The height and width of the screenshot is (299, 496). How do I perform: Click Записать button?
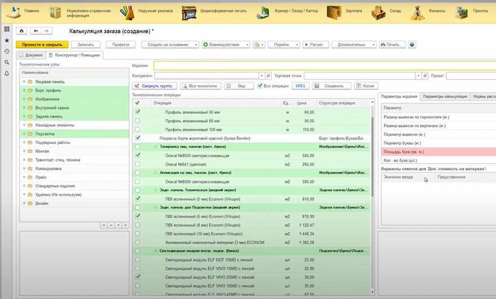[86, 44]
